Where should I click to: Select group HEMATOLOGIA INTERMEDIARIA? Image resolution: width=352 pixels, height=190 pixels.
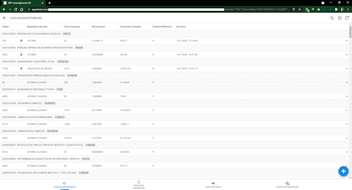[174, 117]
